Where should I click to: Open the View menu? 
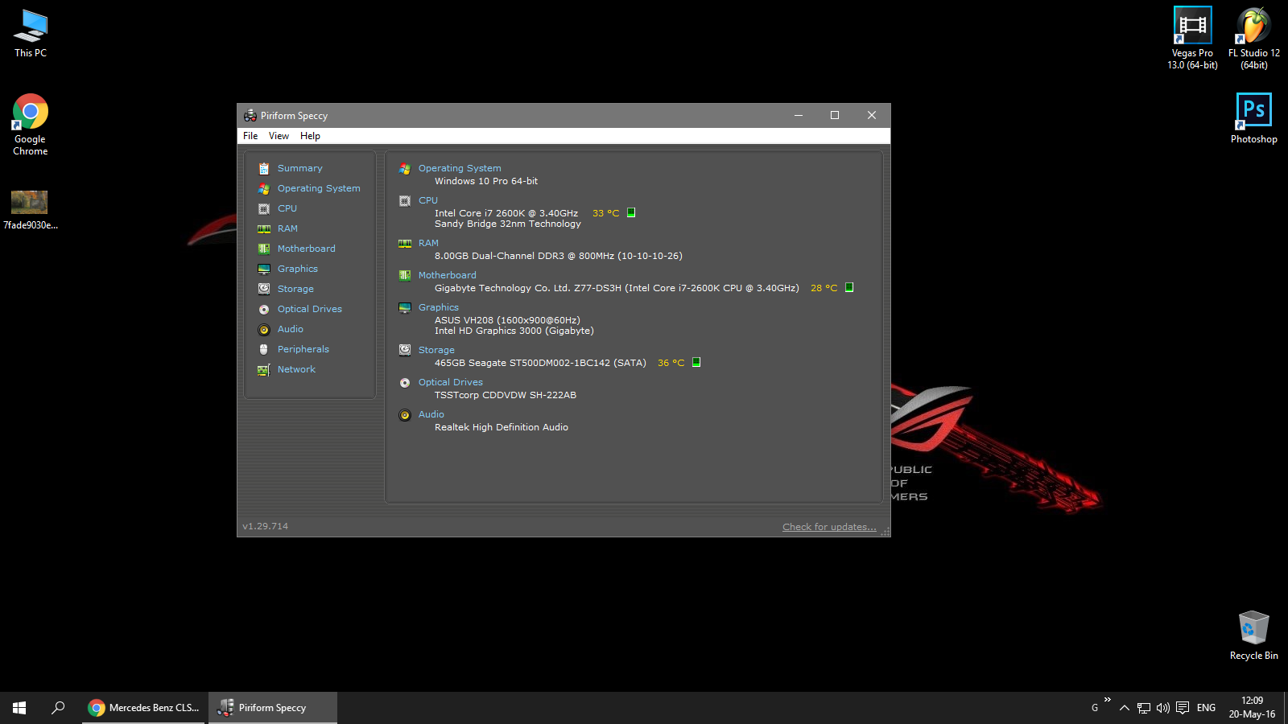pos(279,136)
